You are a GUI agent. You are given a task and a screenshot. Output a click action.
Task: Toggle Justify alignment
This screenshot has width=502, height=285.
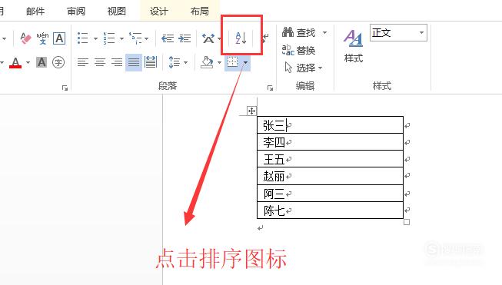point(134,62)
